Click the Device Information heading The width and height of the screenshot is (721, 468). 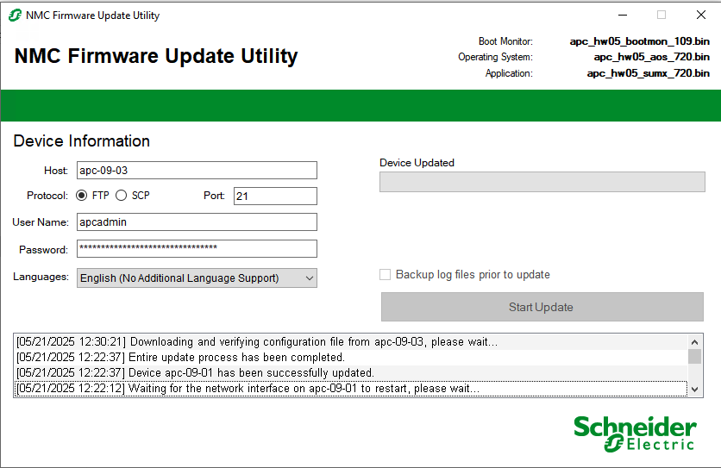point(82,141)
